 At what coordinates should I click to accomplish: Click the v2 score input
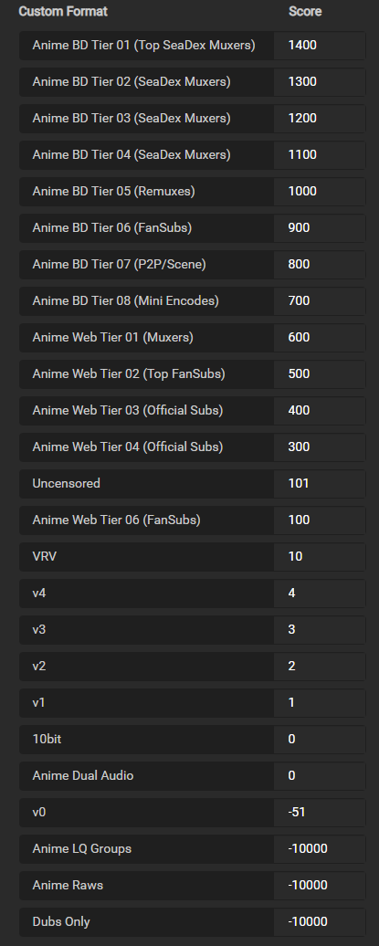320,666
